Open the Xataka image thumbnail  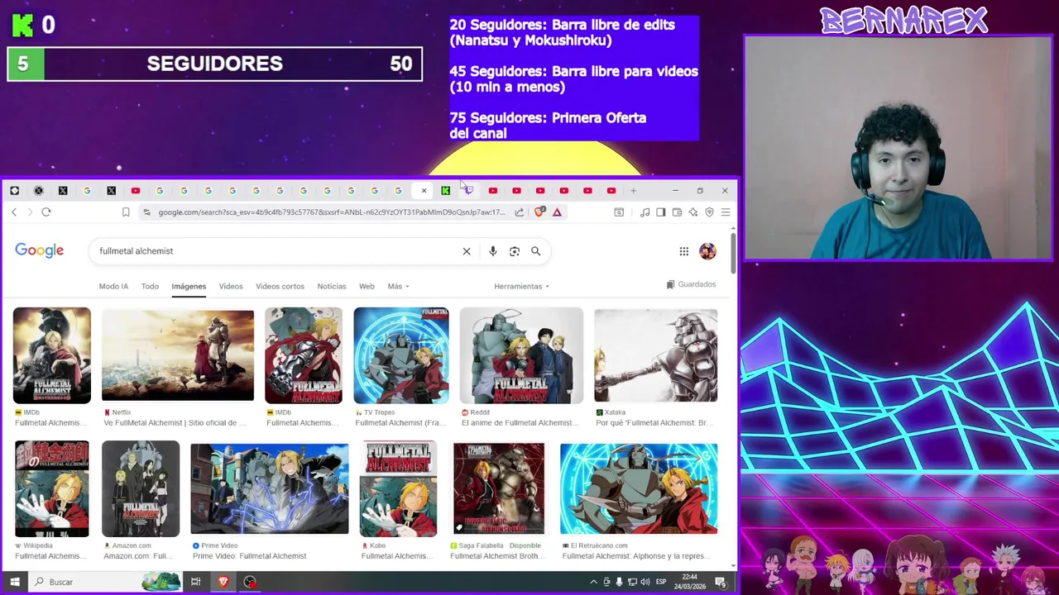(655, 355)
